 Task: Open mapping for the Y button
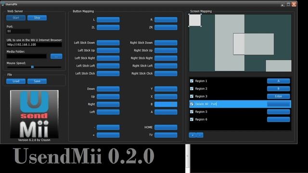tap(166, 89)
